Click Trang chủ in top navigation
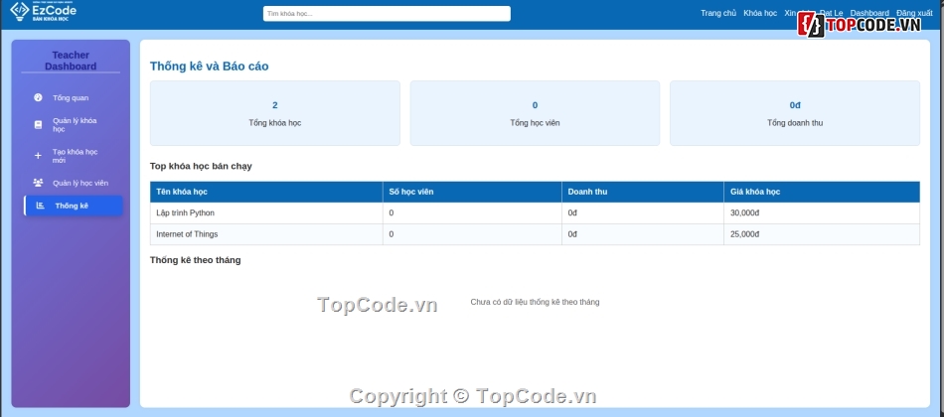Image resolution: width=944 pixels, height=417 pixels. (718, 13)
